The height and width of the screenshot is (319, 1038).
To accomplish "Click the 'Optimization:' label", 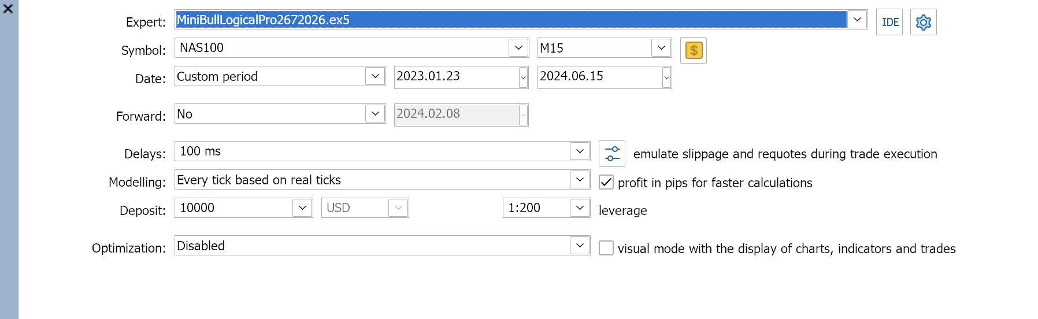I will click(129, 248).
